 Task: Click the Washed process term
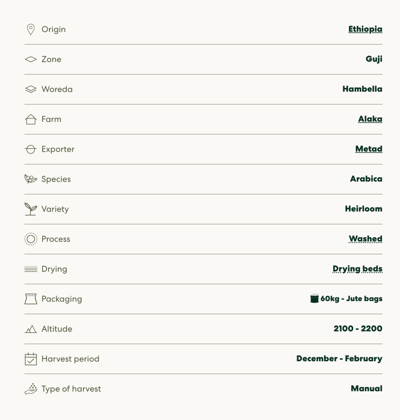(x=366, y=239)
